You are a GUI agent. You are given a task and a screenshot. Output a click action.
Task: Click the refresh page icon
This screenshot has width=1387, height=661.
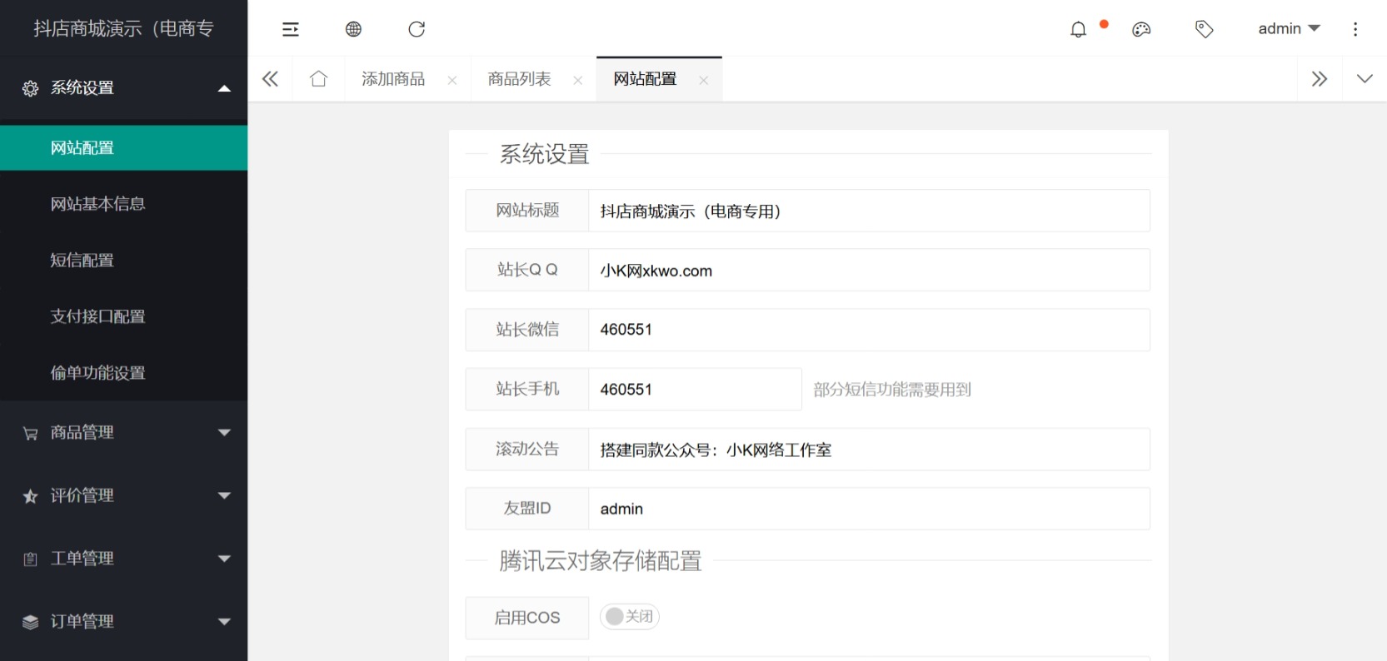point(417,29)
